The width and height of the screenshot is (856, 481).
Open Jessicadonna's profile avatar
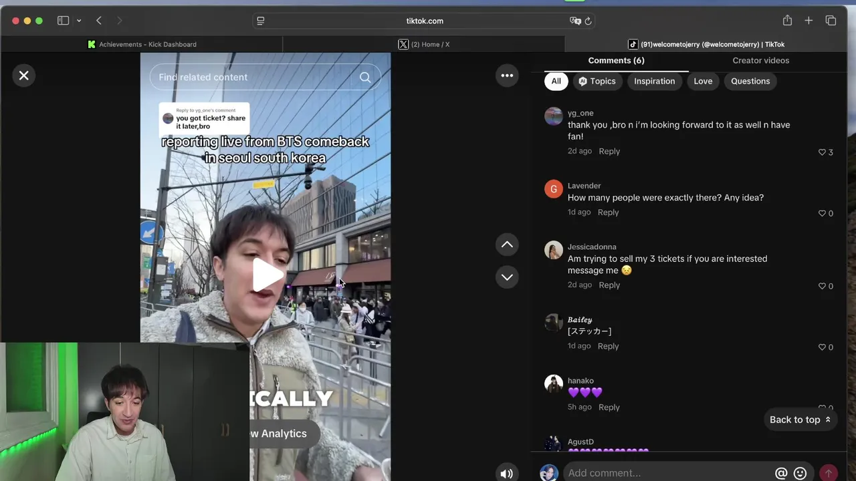click(554, 250)
